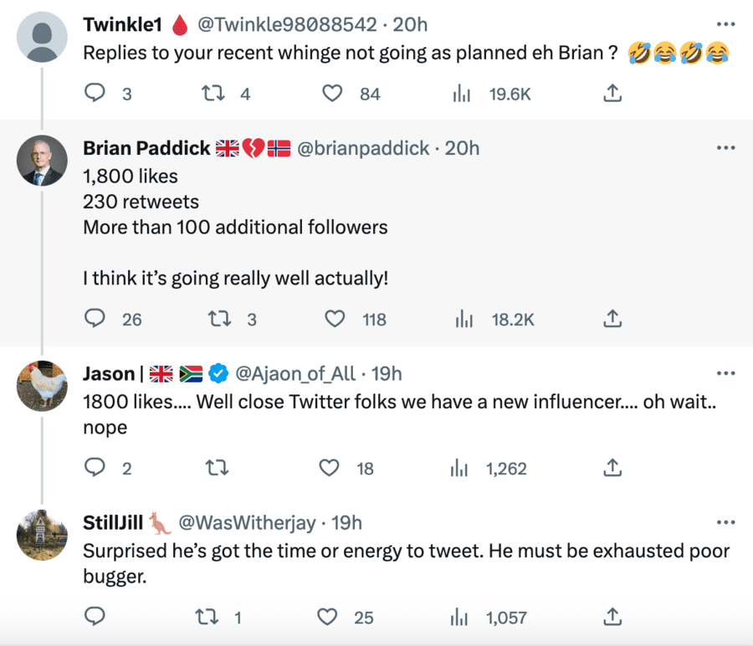Open the @brianpaddick profile handle
753x646 pixels.
click(363, 148)
